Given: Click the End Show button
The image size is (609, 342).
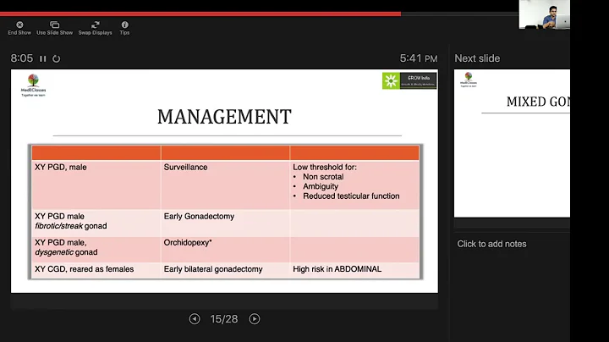Looking at the screenshot, I should pos(19,29).
